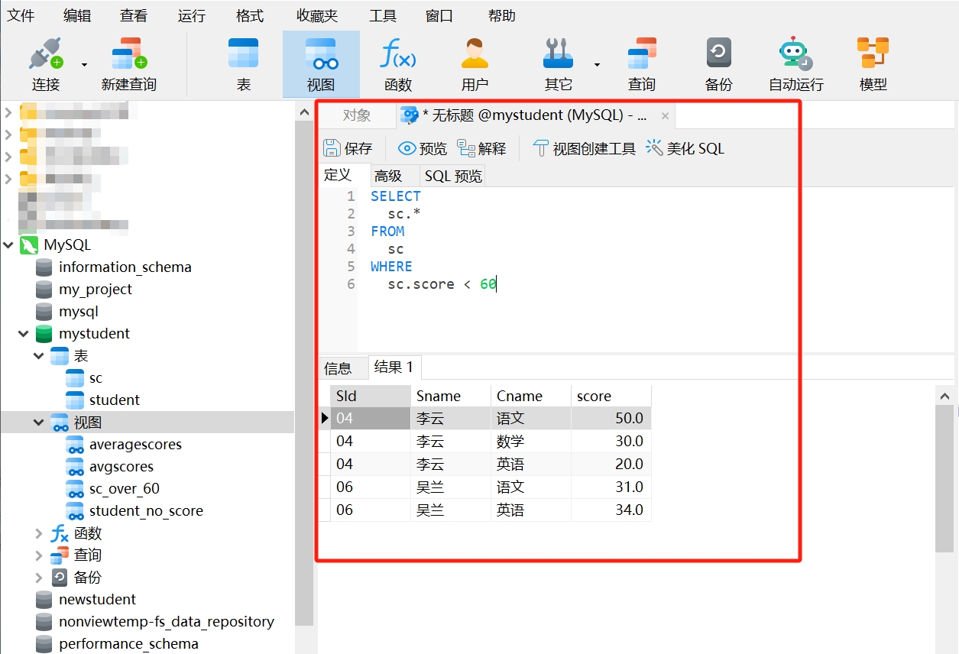Select the sc_over_60 view
This screenshot has height=654, width=959.
[x=124, y=489]
